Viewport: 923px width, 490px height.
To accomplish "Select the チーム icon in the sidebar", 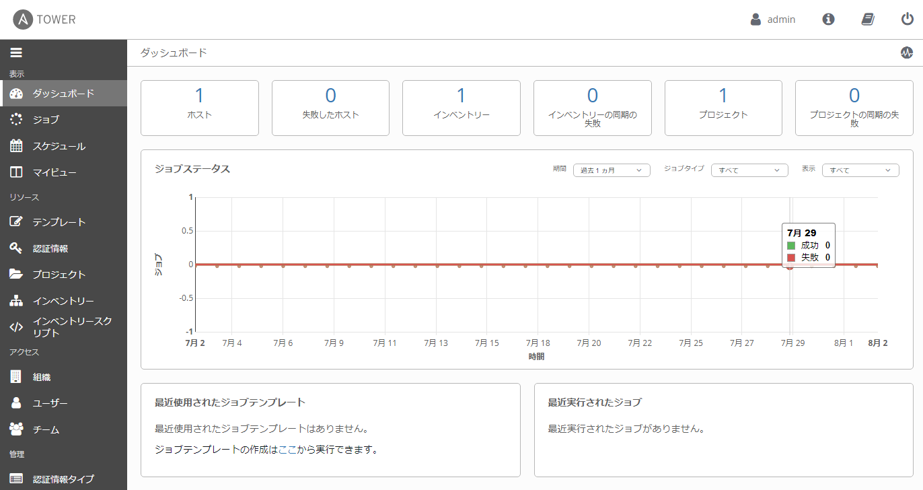I will pyautogui.click(x=17, y=429).
